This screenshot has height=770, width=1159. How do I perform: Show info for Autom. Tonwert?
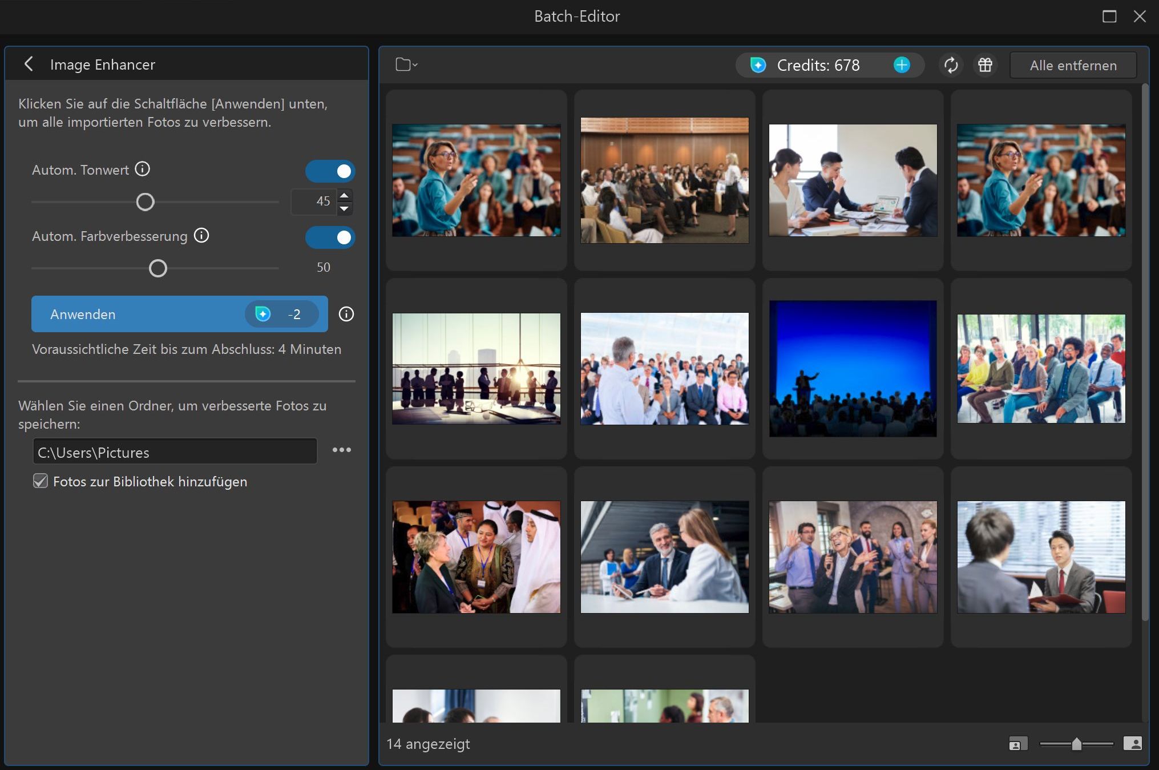tap(142, 169)
